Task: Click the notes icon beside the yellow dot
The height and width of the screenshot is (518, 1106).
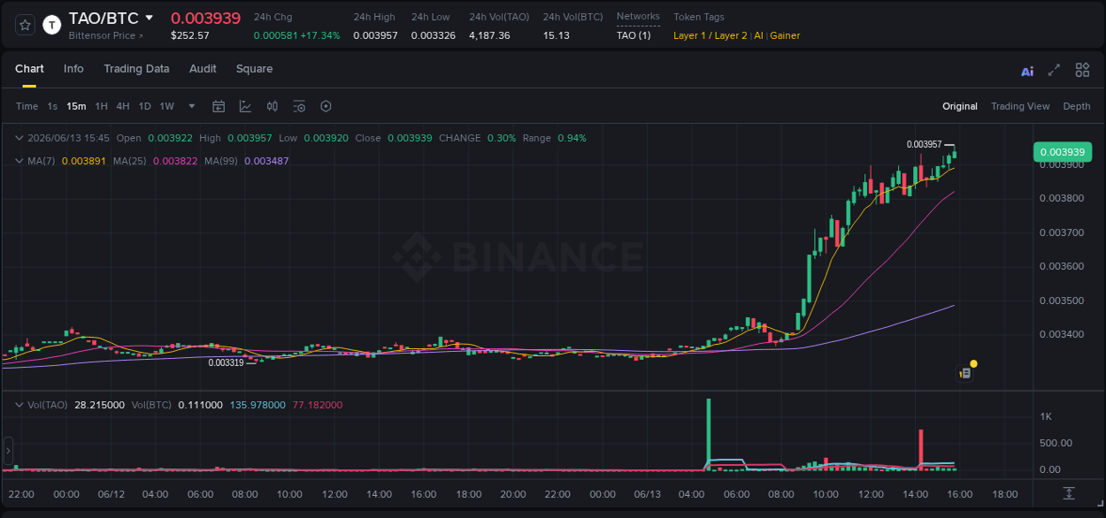Action: (x=965, y=374)
